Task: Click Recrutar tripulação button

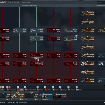Action: (x=60, y=96)
